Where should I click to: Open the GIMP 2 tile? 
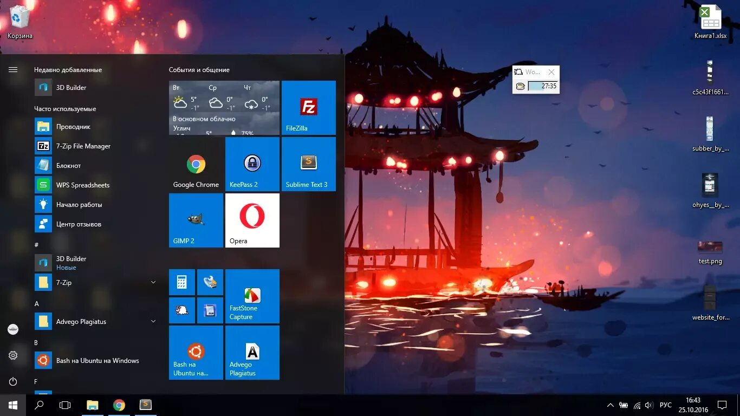pyautogui.click(x=196, y=220)
